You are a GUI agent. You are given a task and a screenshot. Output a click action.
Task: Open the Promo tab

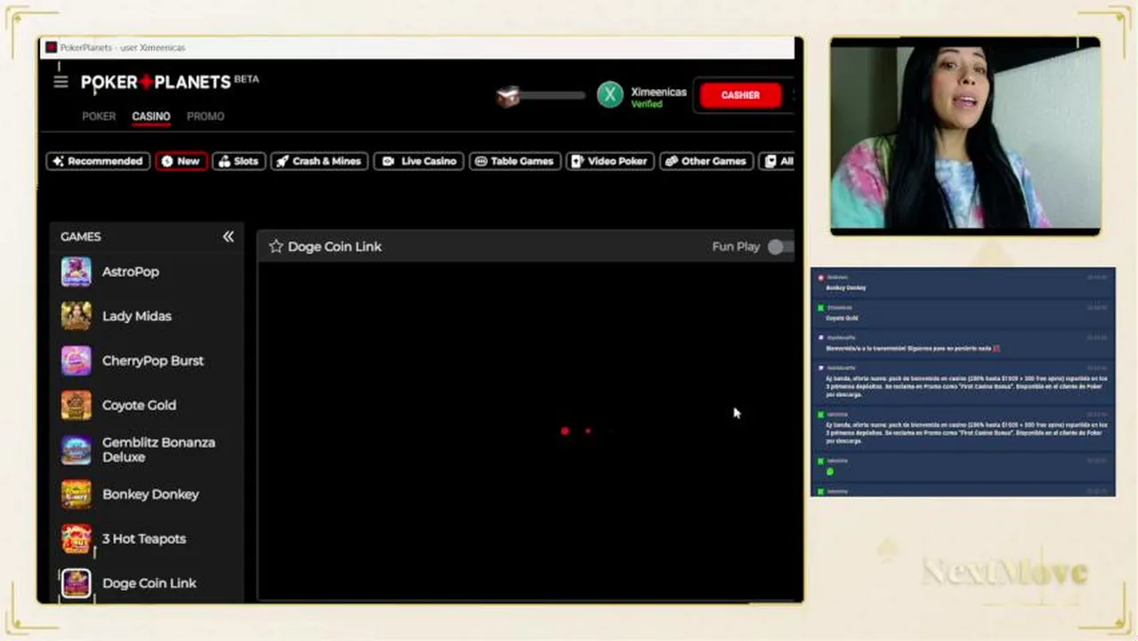[206, 117]
